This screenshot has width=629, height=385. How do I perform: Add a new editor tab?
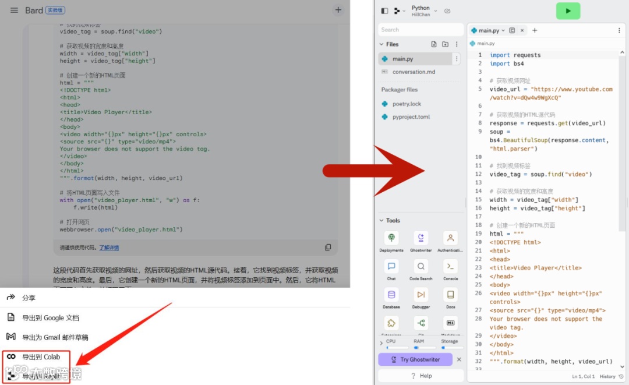(x=535, y=30)
